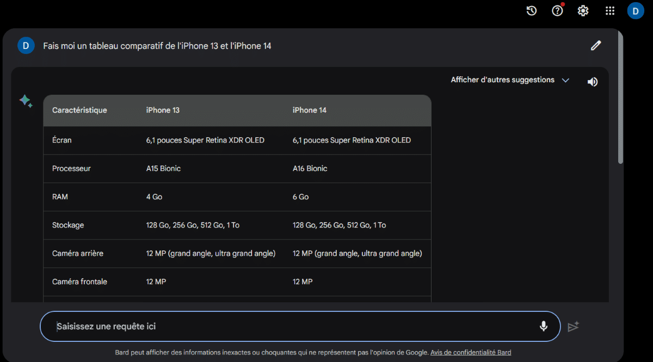Click the 6 Go RAM cell
The width and height of the screenshot is (653, 362).
point(300,197)
